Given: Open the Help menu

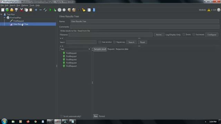Looking at the screenshot, I should 38,6.
